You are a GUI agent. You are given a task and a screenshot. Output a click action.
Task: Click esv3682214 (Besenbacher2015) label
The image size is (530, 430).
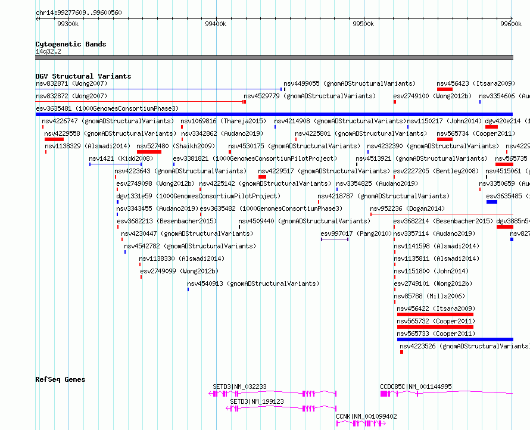(x=443, y=221)
